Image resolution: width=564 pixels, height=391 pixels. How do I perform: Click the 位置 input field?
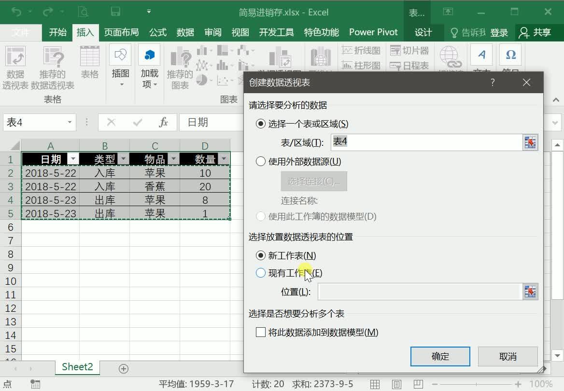pyautogui.click(x=415, y=292)
